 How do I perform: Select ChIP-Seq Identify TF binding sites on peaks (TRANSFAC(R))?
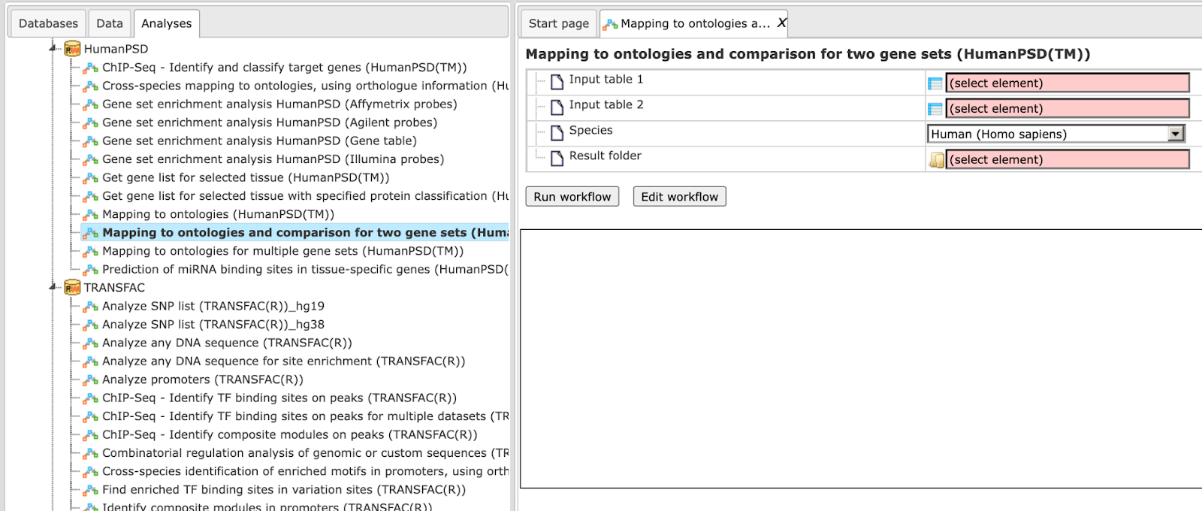coord(279,398)
